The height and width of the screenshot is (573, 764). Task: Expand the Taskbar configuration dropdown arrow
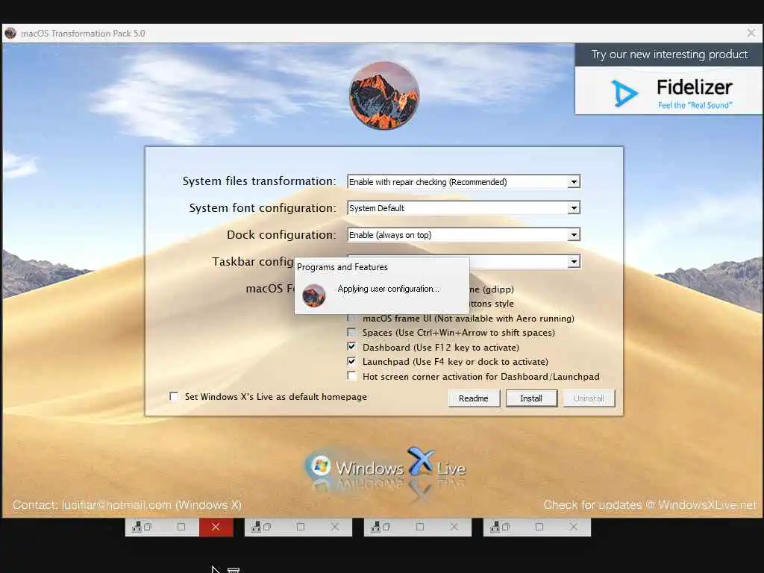click(574, 262)
